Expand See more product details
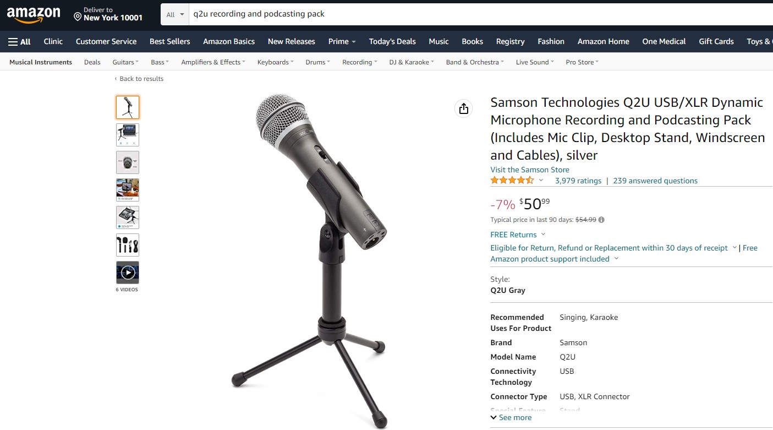Screen dimensions: 773x430 click(511, 417)
